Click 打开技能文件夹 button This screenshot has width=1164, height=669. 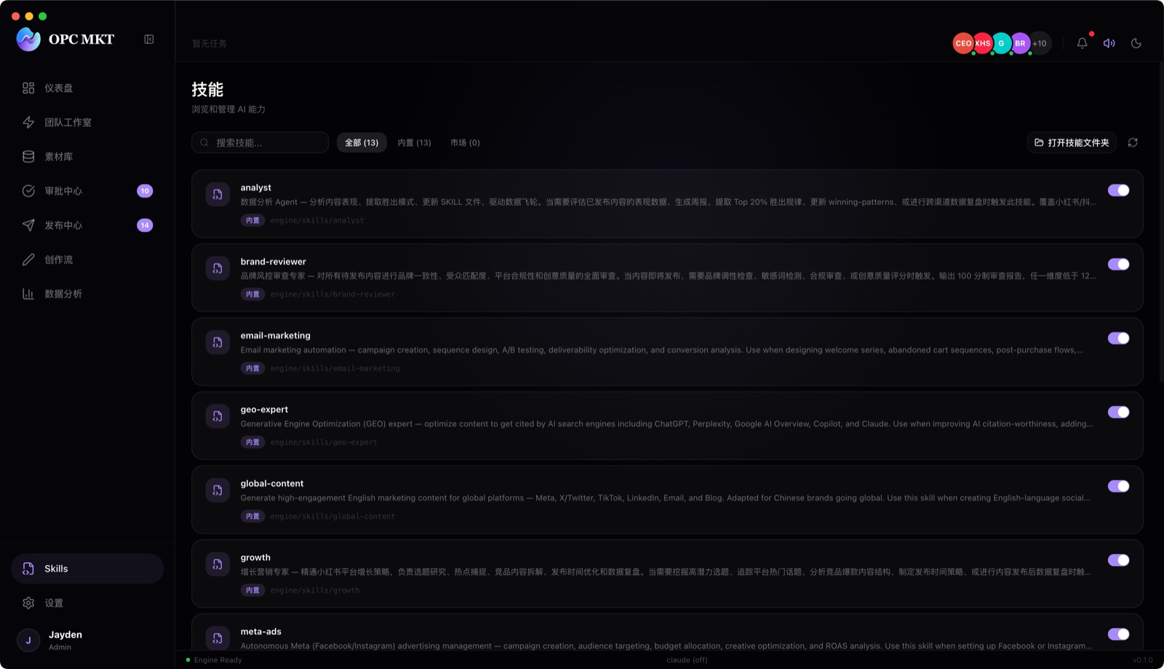point(1072,143)
